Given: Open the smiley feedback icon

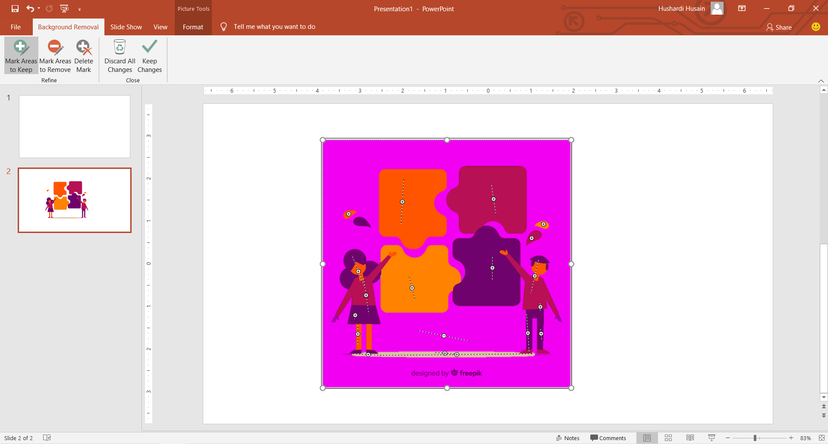Looking at the screenshot, I should tap(815, 27).
